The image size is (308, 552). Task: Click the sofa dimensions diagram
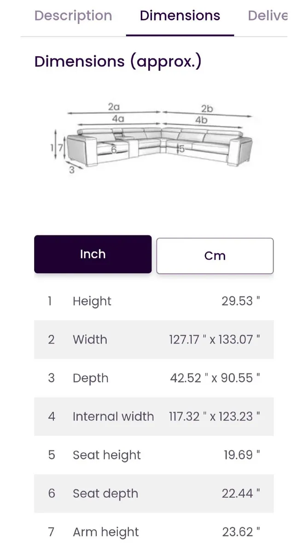coord(154,140)
